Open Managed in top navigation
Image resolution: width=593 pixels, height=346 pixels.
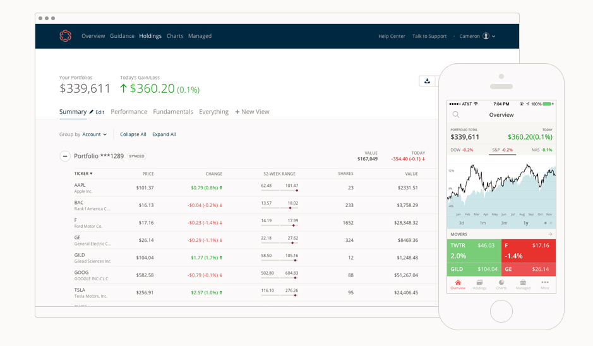click(200, 36)
